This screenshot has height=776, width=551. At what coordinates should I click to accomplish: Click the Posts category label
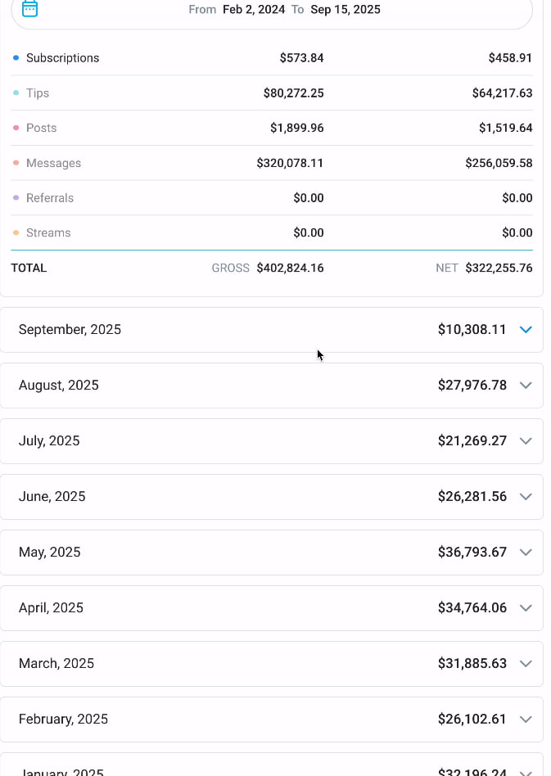click(41, 129)
